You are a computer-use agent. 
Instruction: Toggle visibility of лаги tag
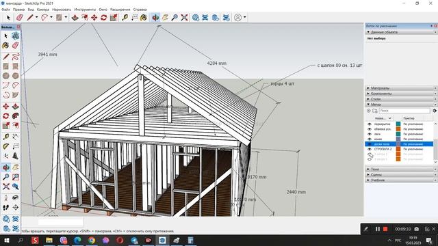tap(370, 134)
